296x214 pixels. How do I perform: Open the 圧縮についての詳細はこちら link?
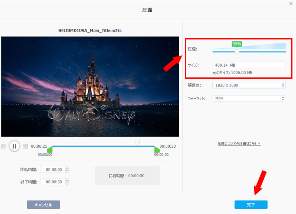[239, 144]
